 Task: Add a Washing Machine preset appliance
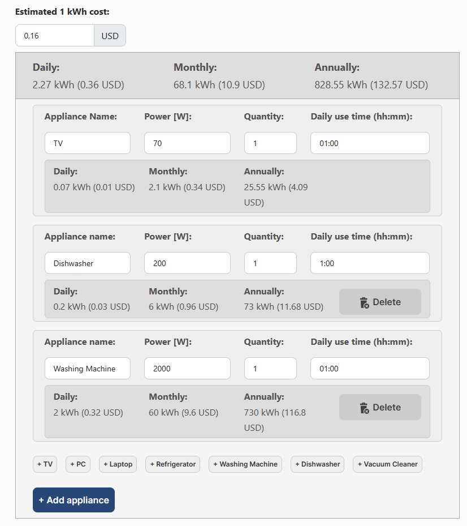point(245,464)
